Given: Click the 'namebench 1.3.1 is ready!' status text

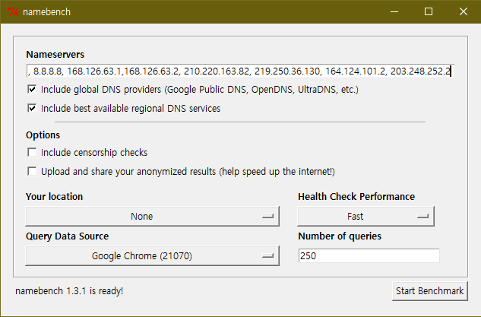Looking at the screenshot, I should [69, 291].
